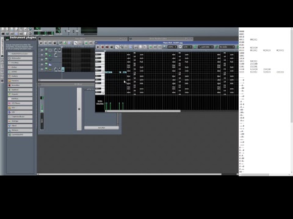Adjust the master pitch slider
293x219 pixels.
point(77,31)
